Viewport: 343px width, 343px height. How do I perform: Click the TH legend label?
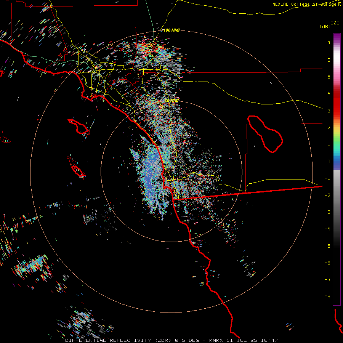click(x=327, y=297)
